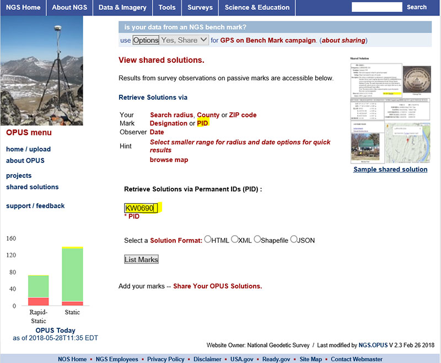441x363 pixels.
Task: Choose Shapefile as the solution format
Action: [257, 240]
